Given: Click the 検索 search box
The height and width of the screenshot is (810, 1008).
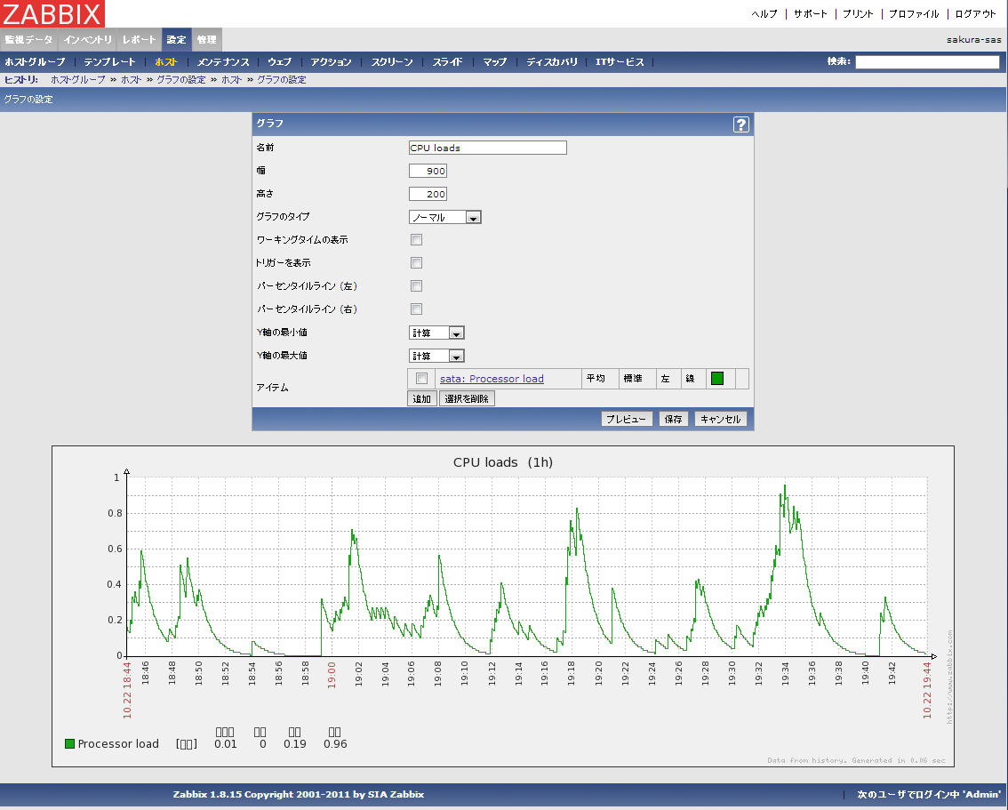Looking at the screenshot, I should tap(927, 62).
